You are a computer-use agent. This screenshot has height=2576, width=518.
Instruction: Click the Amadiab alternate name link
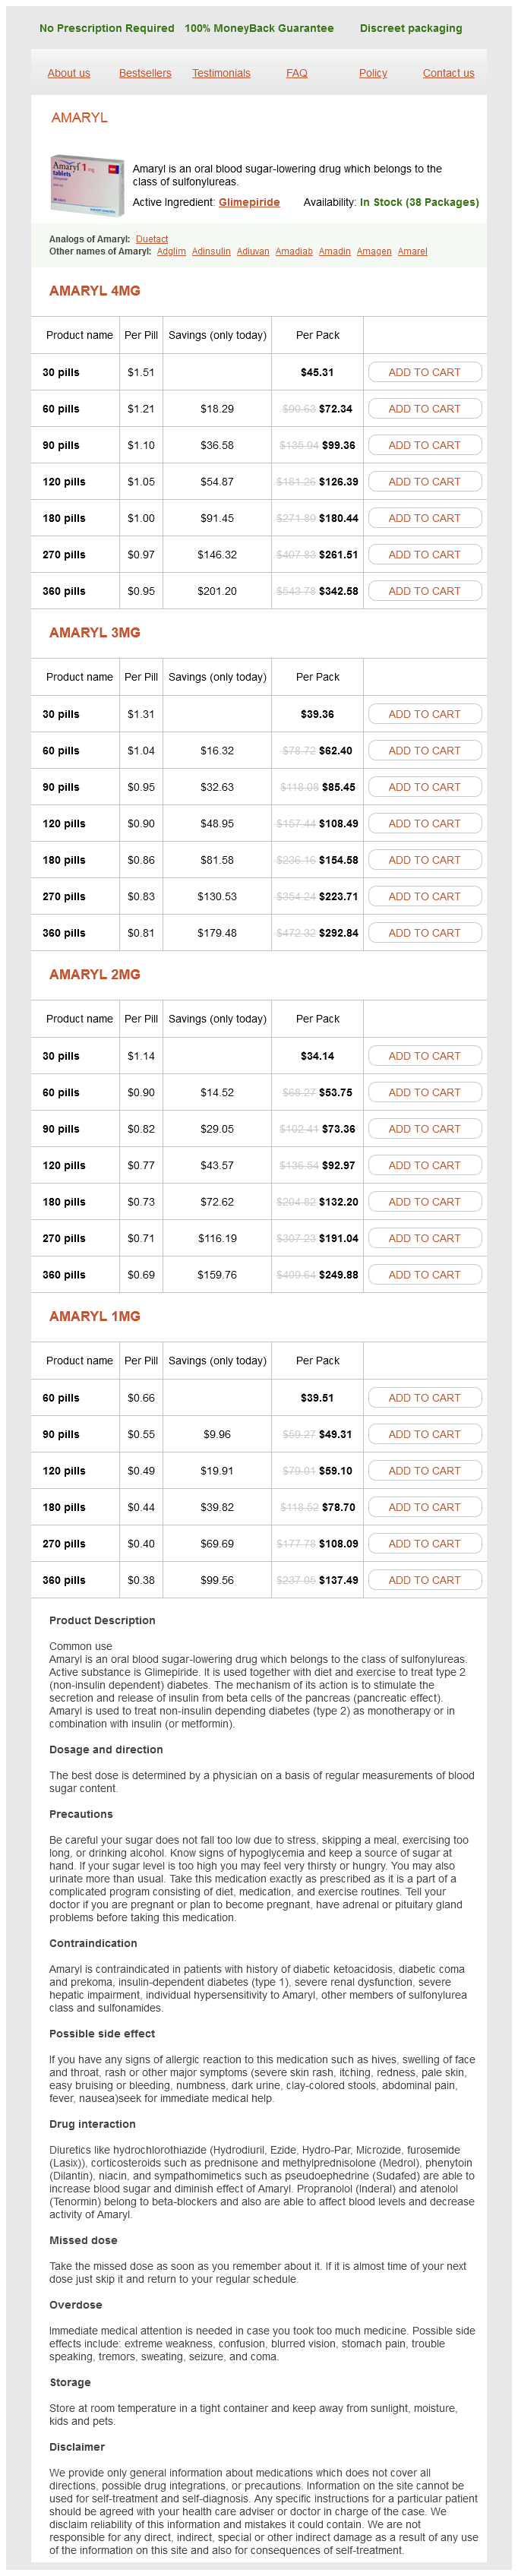294,251
